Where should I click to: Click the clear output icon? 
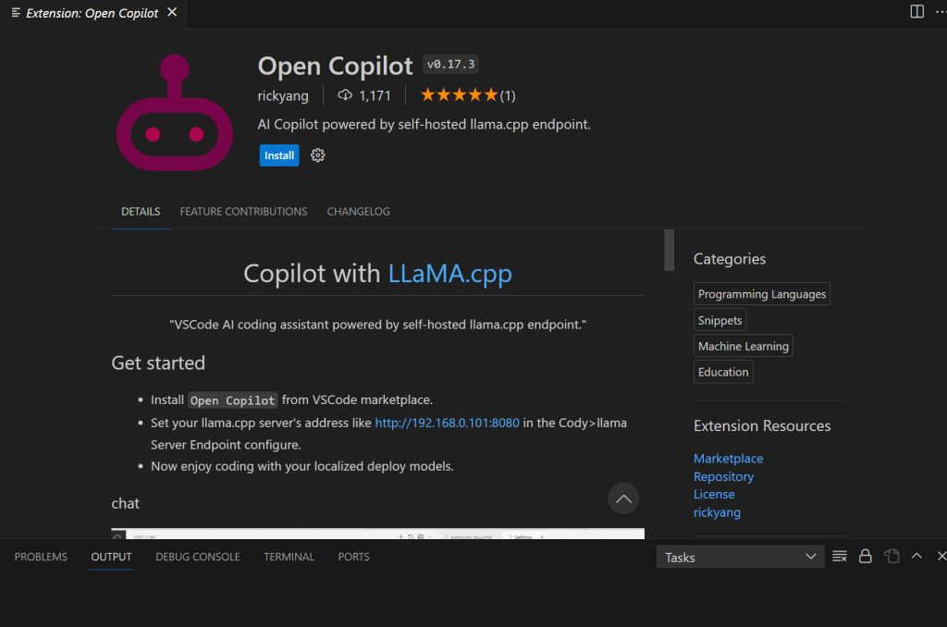[840, 557]
